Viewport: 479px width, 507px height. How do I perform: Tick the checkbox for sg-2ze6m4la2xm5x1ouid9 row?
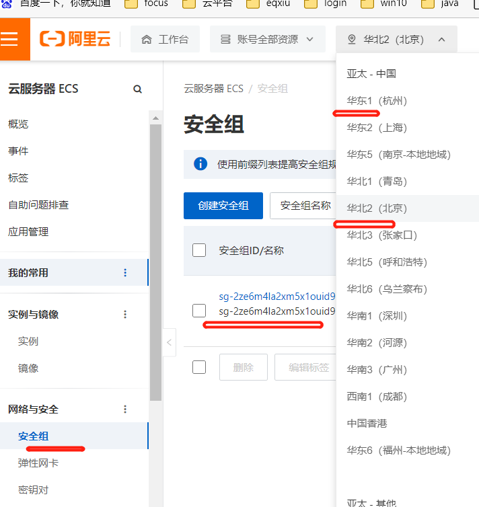(199, 311)
